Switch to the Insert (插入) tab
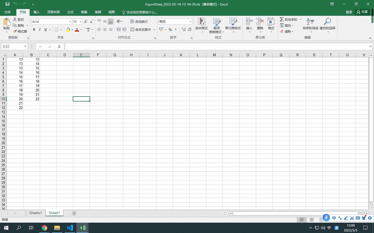The width and height of the screenshot is (374, 233). [37, 12]
